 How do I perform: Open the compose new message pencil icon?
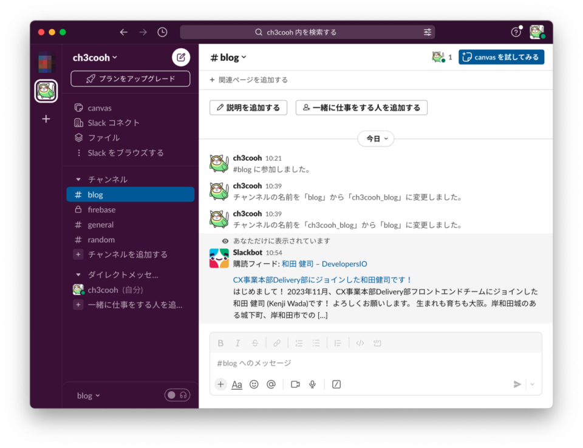click(181, 57)
